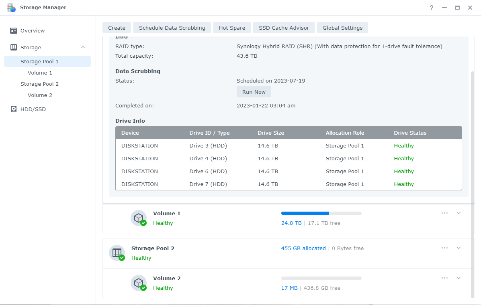Image resolution: width=481 pixels, height=305 pixels.
Task: Open the Hot Spare settings
Action: coord(232,28)
